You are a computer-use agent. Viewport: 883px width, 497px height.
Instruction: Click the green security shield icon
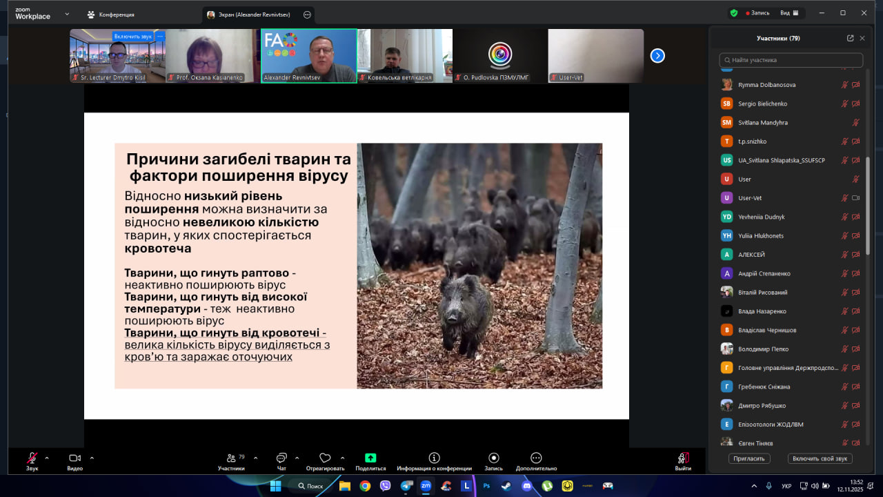point(734,13)
